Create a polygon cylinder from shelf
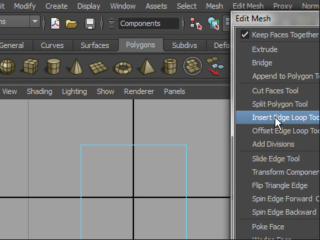 (x=53, y=66)
